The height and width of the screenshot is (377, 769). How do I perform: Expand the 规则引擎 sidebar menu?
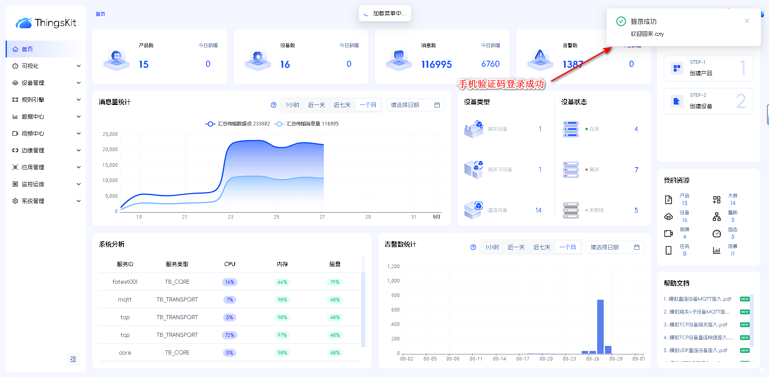[46, 100]
